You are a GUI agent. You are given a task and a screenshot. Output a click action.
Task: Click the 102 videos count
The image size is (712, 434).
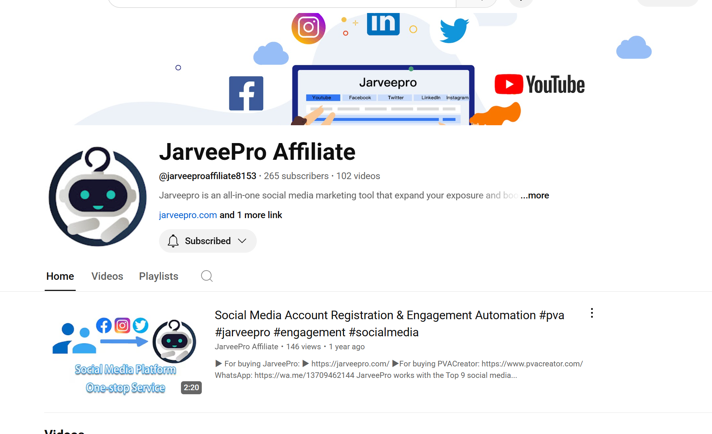pos(358,176)
